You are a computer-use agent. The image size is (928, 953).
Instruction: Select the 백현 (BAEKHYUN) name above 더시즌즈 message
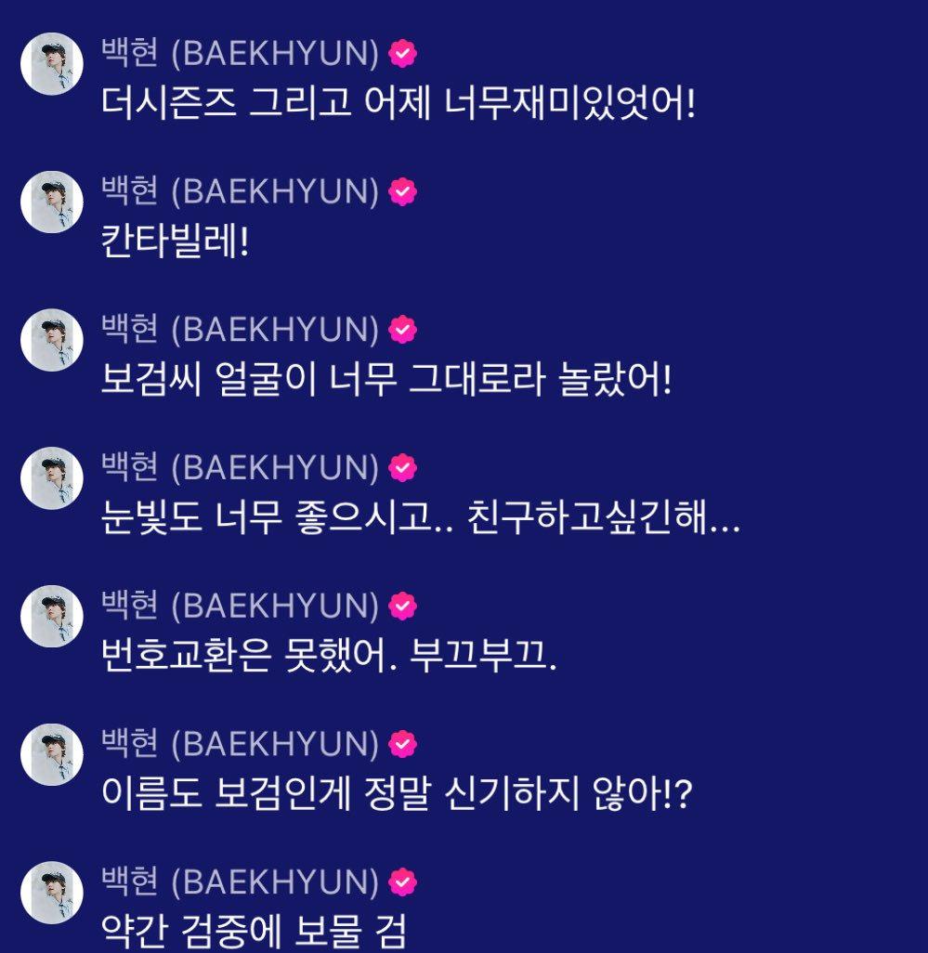click(240, 53)
